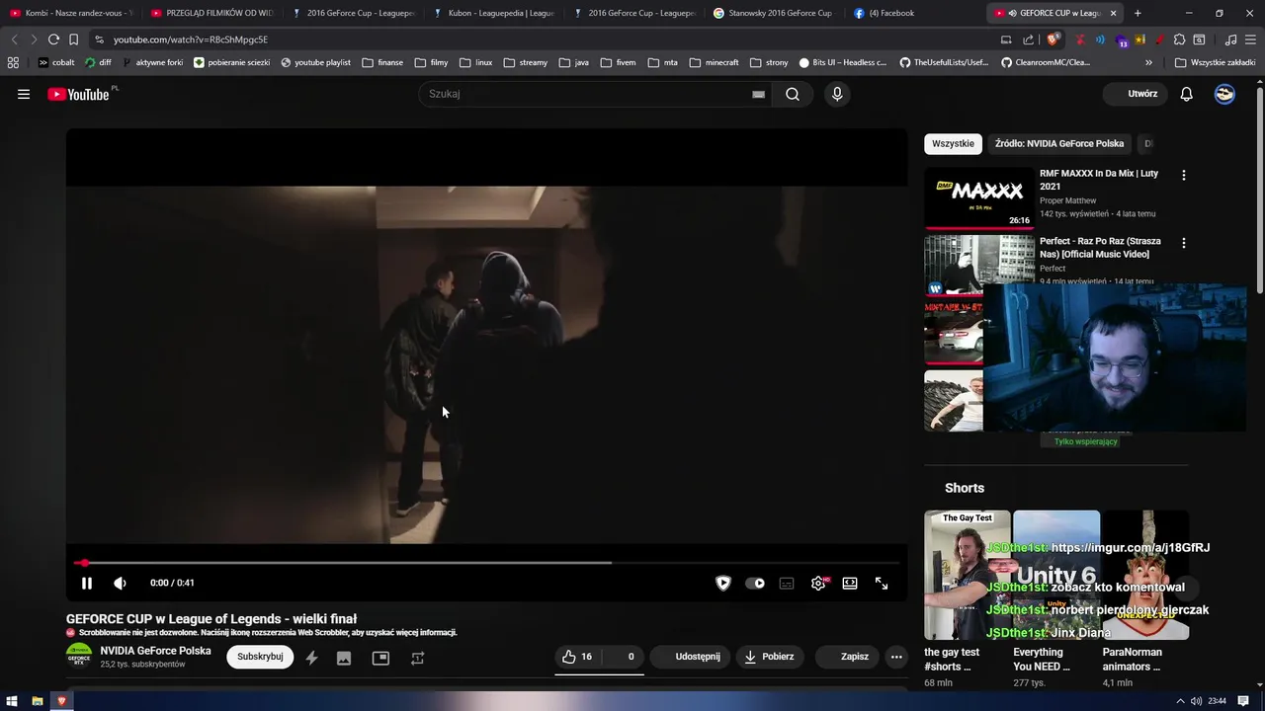Click the screenshot image icon under video

344,658
